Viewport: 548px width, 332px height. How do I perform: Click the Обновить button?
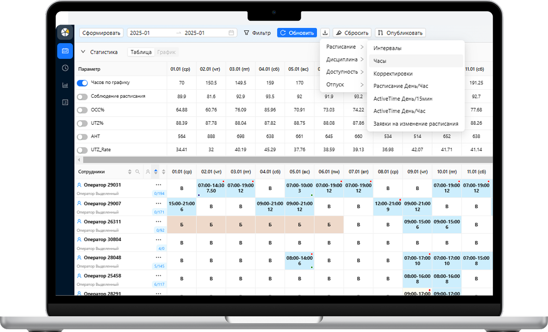click(x=297, y=33)
